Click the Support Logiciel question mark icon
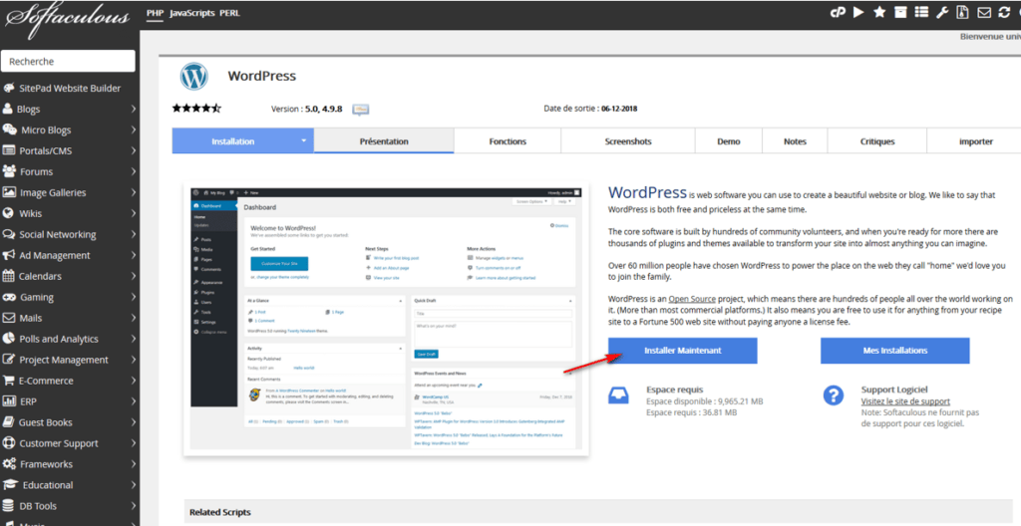The image size is (1021, 526). 834,395
